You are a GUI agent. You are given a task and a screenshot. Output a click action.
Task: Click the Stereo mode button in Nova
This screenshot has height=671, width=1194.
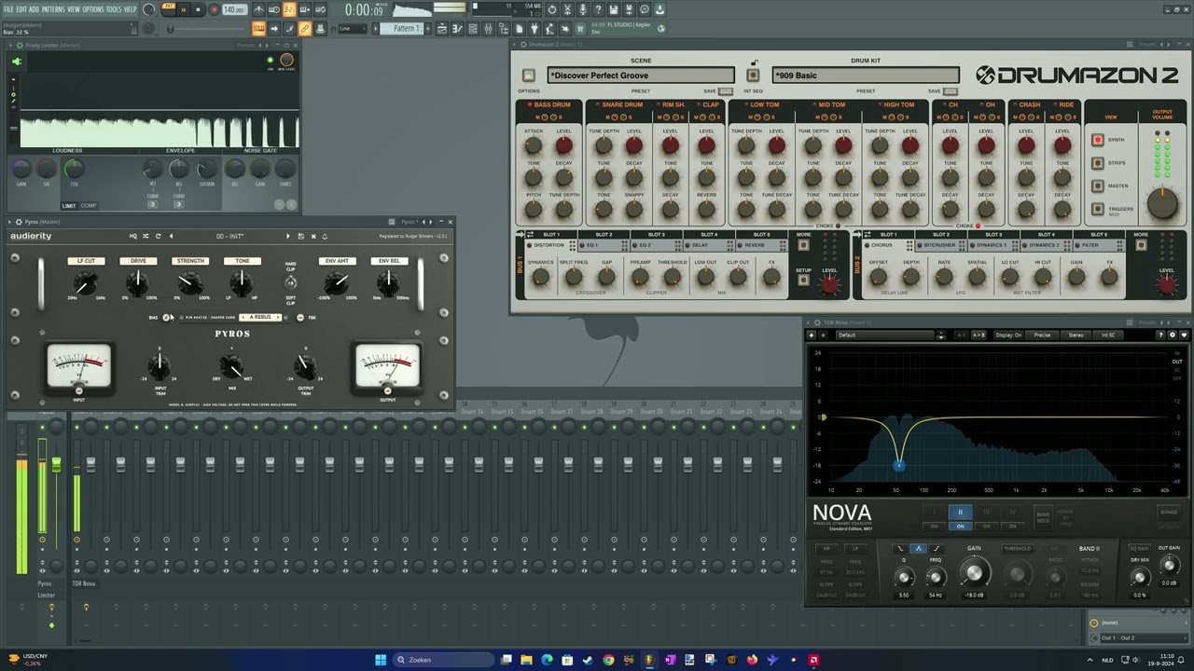[x=1076, y=335]
